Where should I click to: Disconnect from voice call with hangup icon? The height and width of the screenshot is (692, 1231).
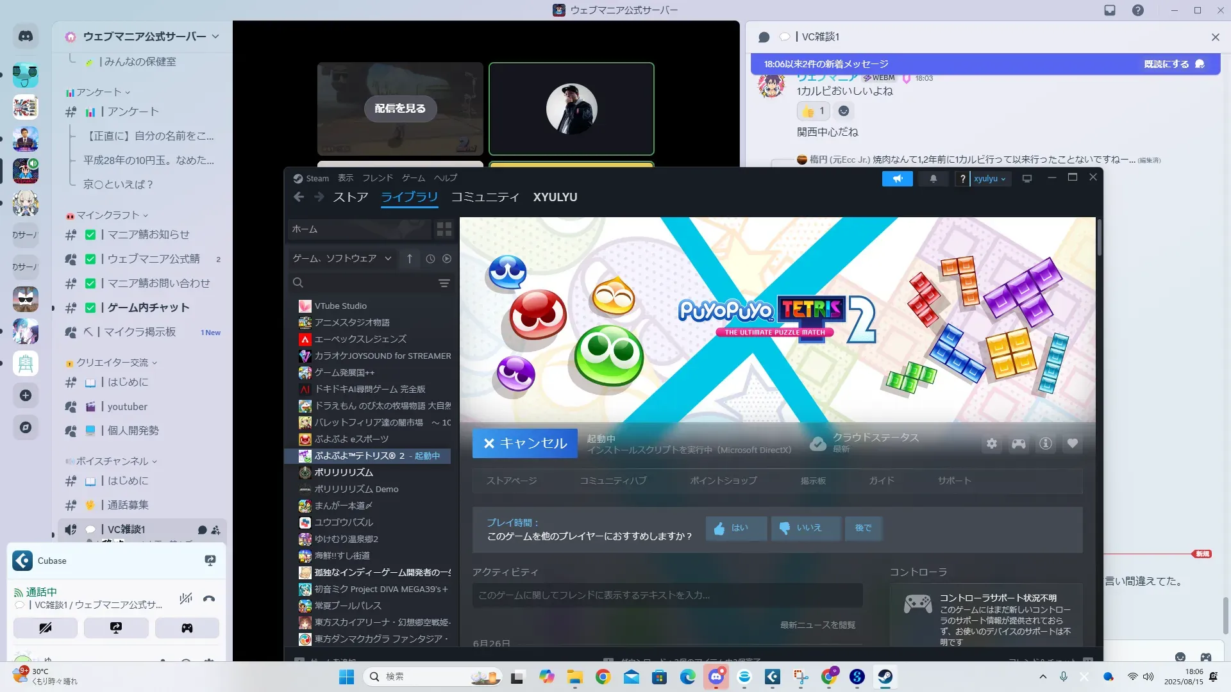click(x=209, y=599)
